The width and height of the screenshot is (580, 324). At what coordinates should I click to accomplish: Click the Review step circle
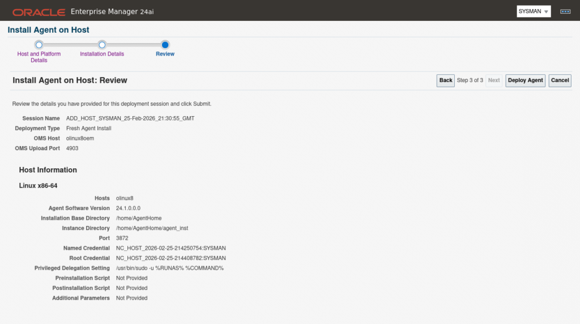click(x=165, y=45)
